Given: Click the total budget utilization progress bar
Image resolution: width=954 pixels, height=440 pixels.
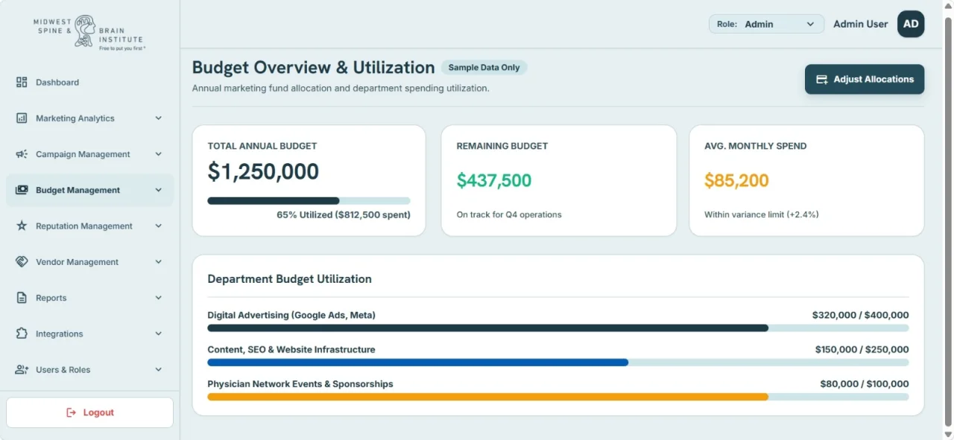Looking at the screenshot, I should click(309, 201).
